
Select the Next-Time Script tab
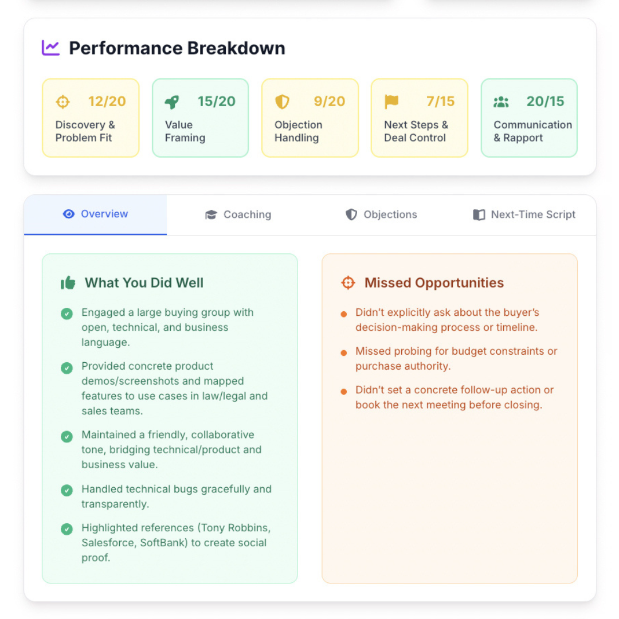pos(524,215)
